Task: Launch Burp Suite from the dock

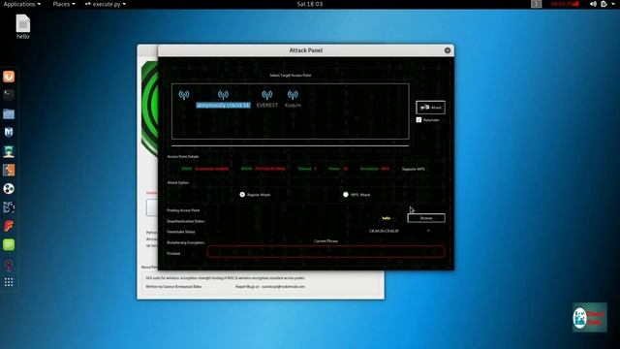Action: click(9, 171)
